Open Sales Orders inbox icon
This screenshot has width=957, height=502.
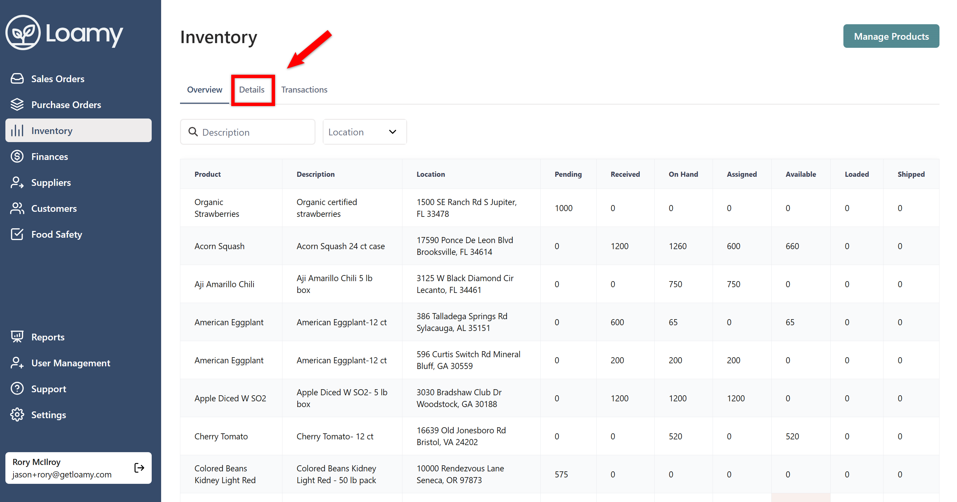[x=17, y=79]
